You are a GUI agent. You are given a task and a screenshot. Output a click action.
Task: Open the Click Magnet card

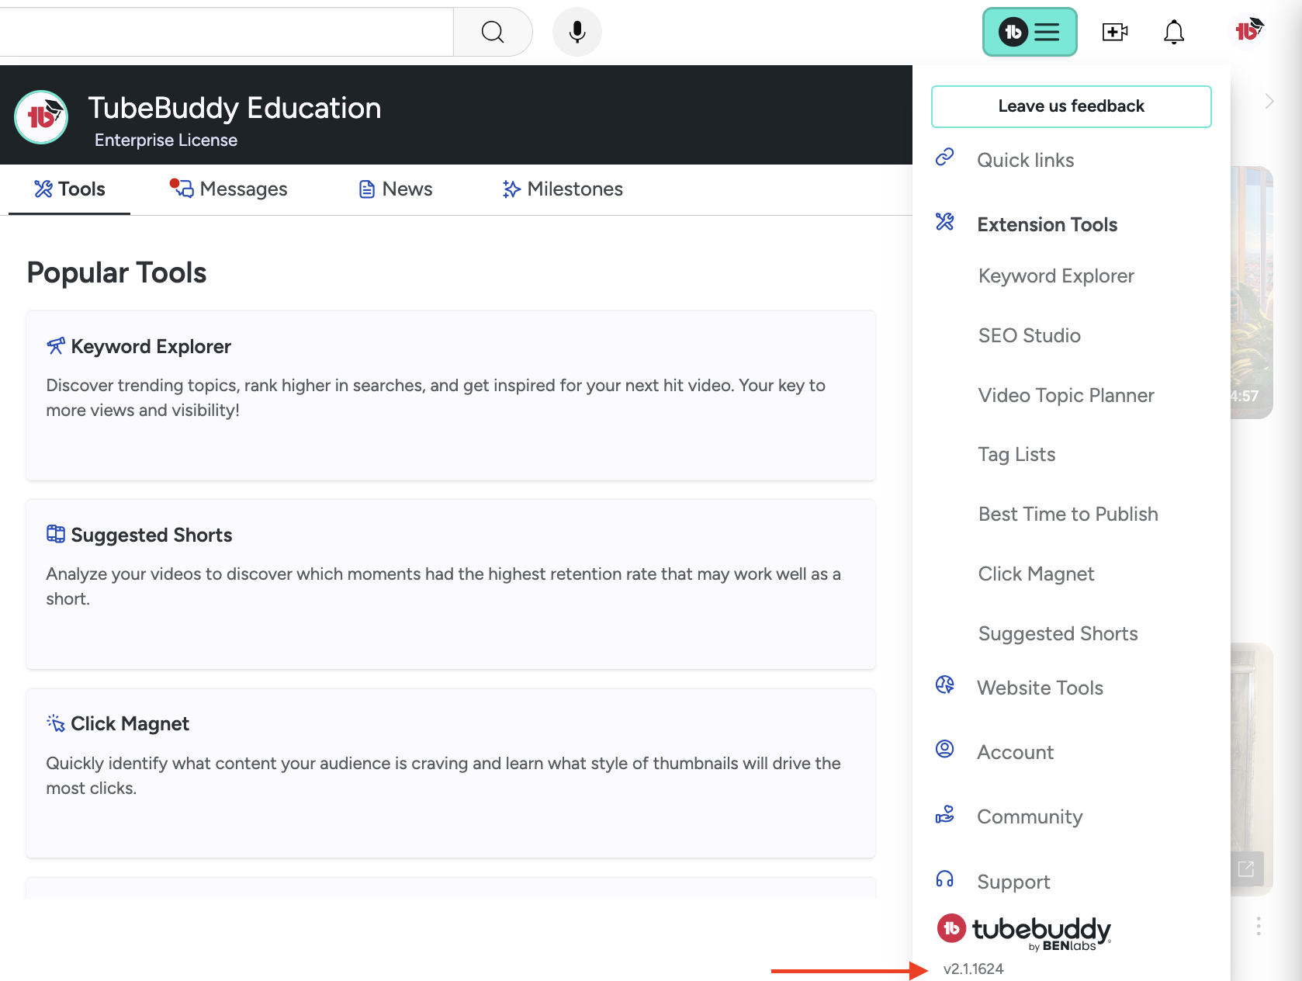(x=451, y=773)
